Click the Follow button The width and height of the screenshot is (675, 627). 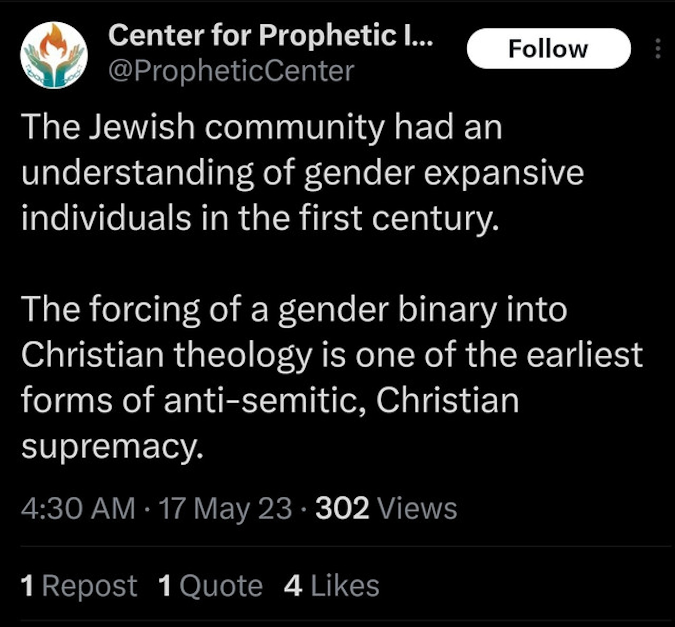pos(549,49)
